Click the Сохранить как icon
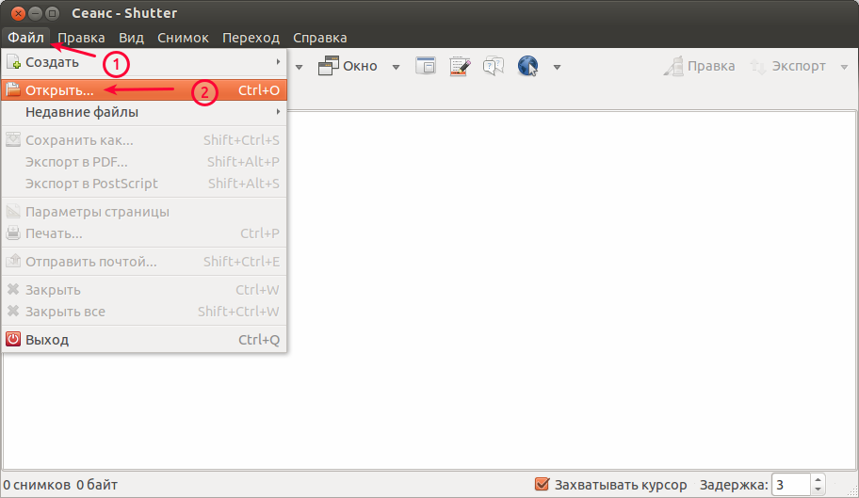Screen dimensions: 859x498 coord(13,139)
